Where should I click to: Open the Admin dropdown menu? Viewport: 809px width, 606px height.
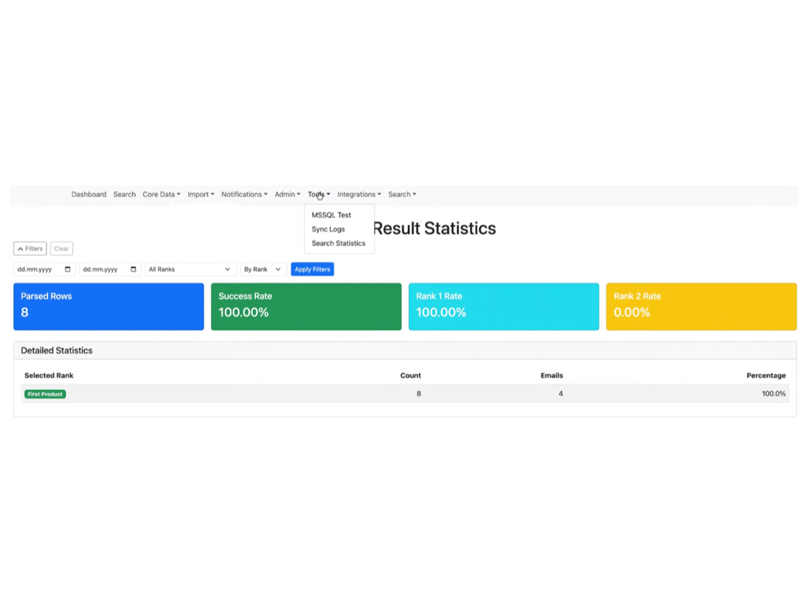pos(287,195)
